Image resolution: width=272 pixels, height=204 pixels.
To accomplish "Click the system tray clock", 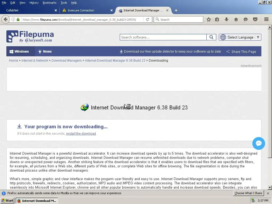I will click(x=263, y=201).
